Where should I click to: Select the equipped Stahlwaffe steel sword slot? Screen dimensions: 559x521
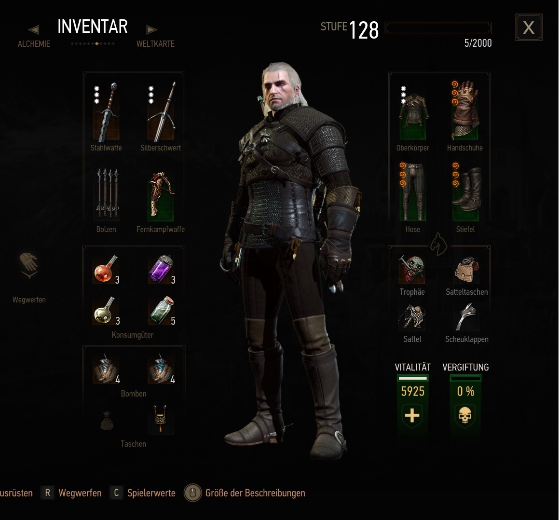[x=106, y=111]
